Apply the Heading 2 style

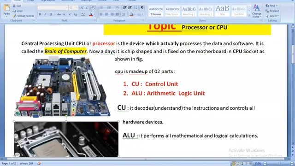pos(206,11)
